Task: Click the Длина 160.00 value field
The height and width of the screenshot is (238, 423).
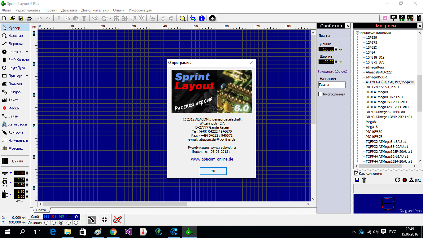Action: tap(326, 49)
